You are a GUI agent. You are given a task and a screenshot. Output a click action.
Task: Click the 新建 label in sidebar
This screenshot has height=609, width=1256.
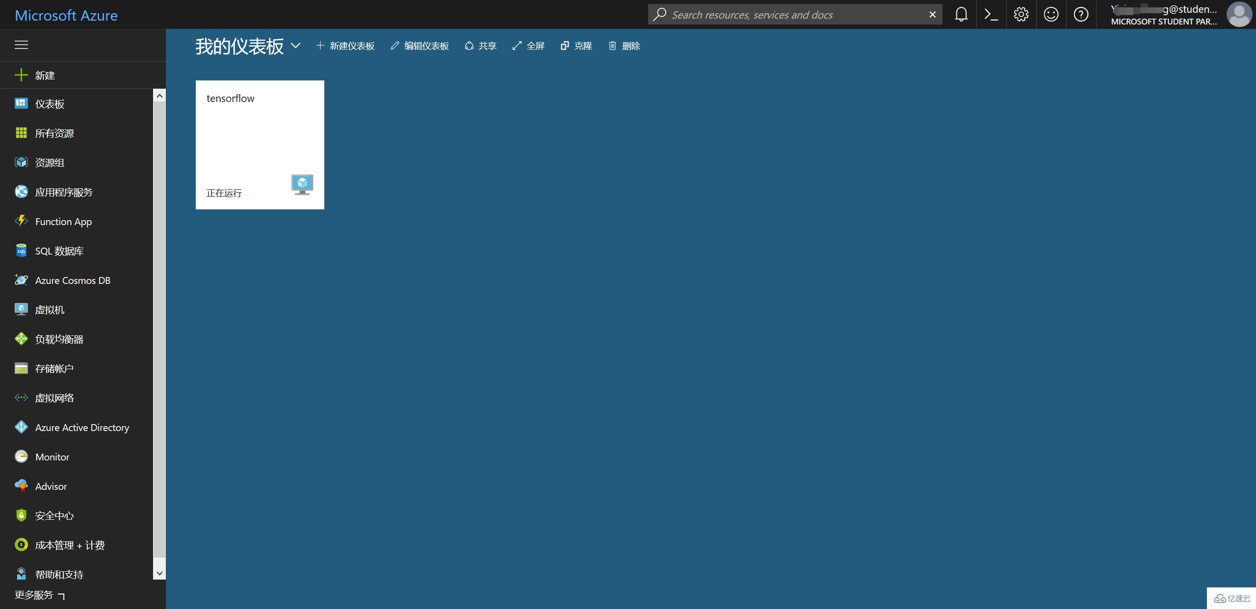(x=45, y=75)
